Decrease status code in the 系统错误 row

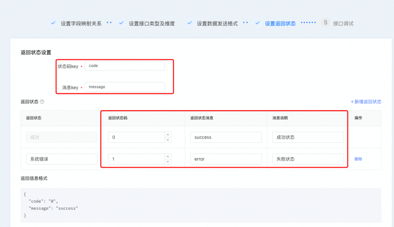pos(168,162)
